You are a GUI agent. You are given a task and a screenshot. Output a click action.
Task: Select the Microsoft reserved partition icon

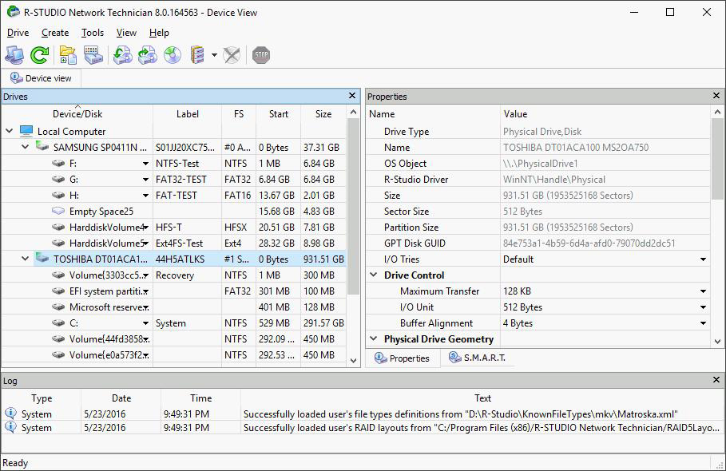[58, 307]
